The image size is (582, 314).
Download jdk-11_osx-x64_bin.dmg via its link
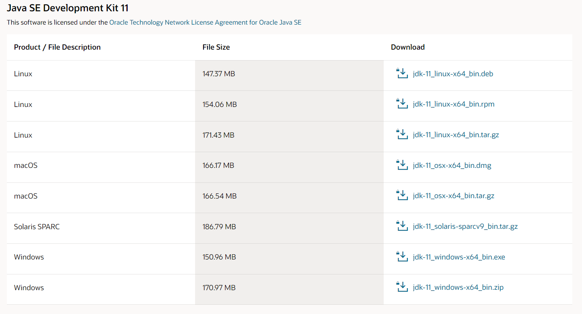coord(452,165)
